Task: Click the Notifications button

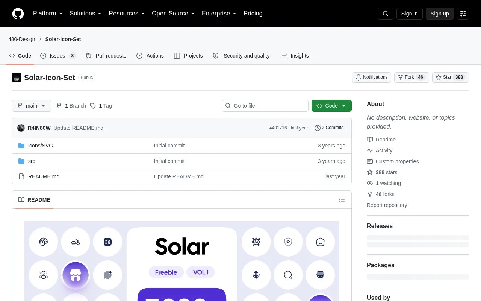Action: tap(372, 78)
